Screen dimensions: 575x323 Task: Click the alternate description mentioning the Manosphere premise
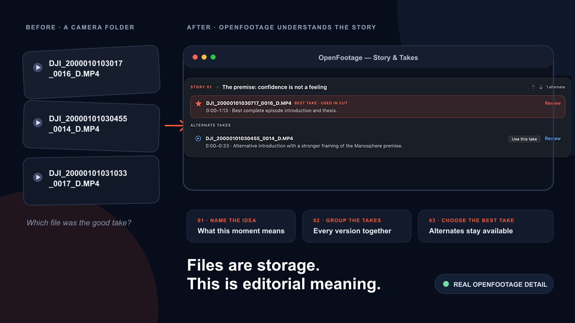click(x=318, y=146)
